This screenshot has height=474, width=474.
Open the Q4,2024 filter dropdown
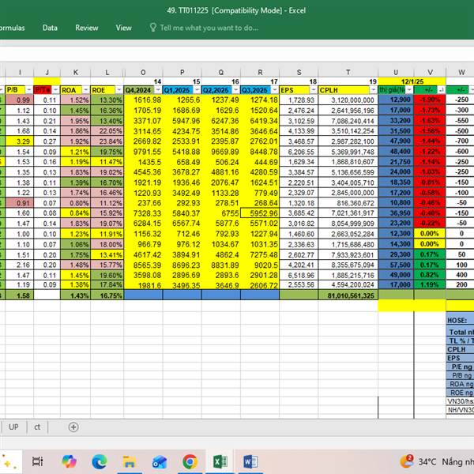point(158,90)
